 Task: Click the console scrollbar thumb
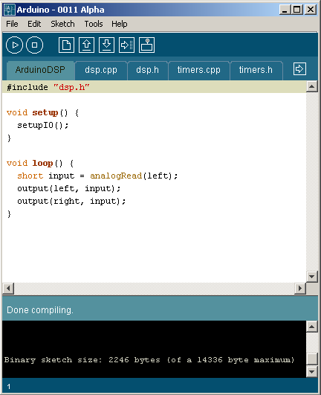[311, 359]
